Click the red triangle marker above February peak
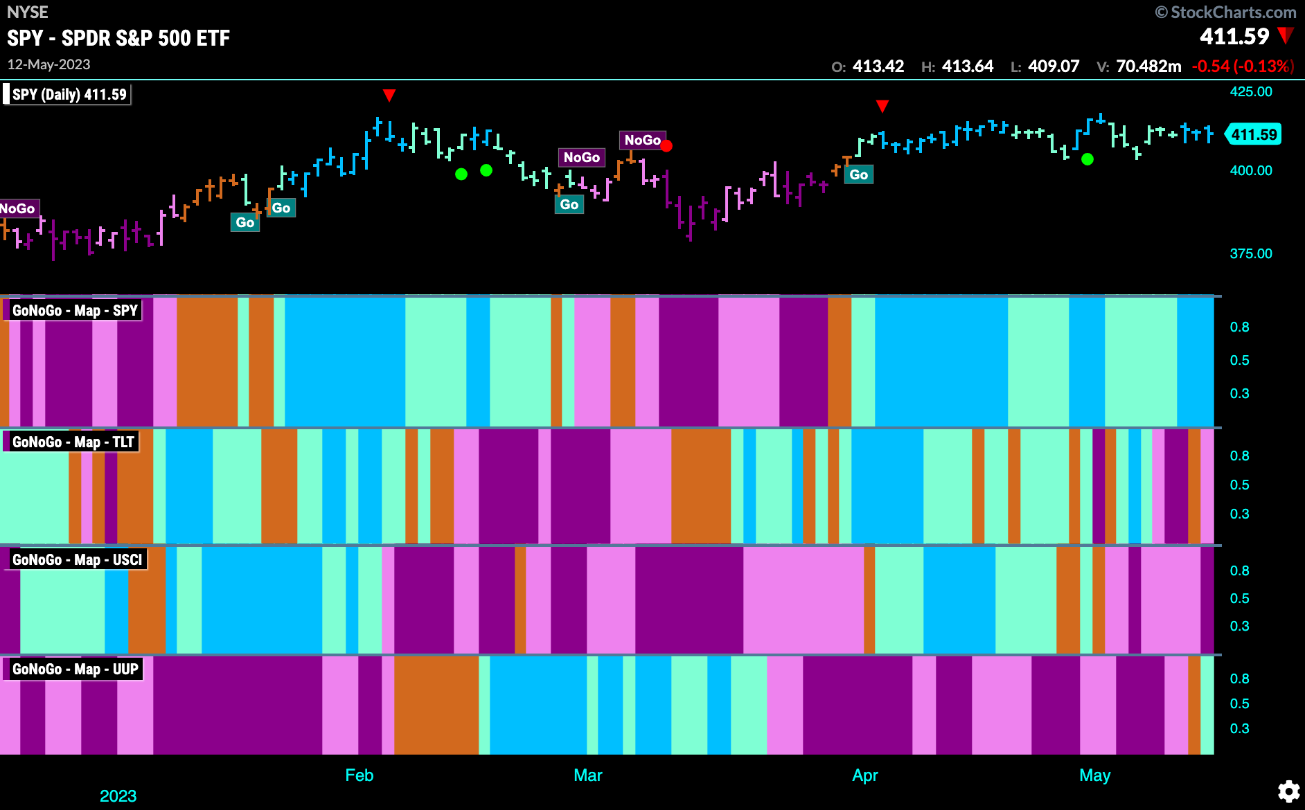1305x810 pixels. 389,96
